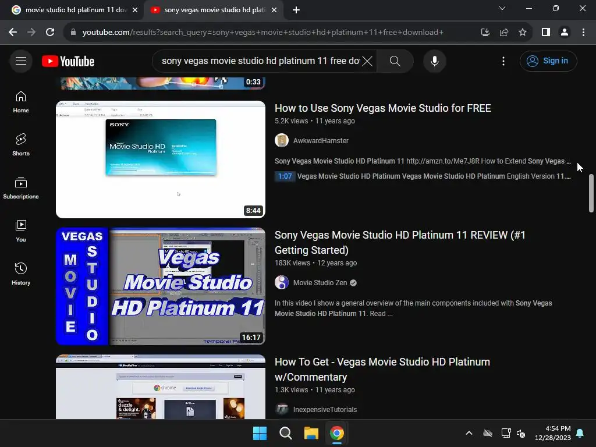Image resolution: width=596 pixels, height=447 pixels.
Task: Click the '183K views' text
Action: point(292,263)
